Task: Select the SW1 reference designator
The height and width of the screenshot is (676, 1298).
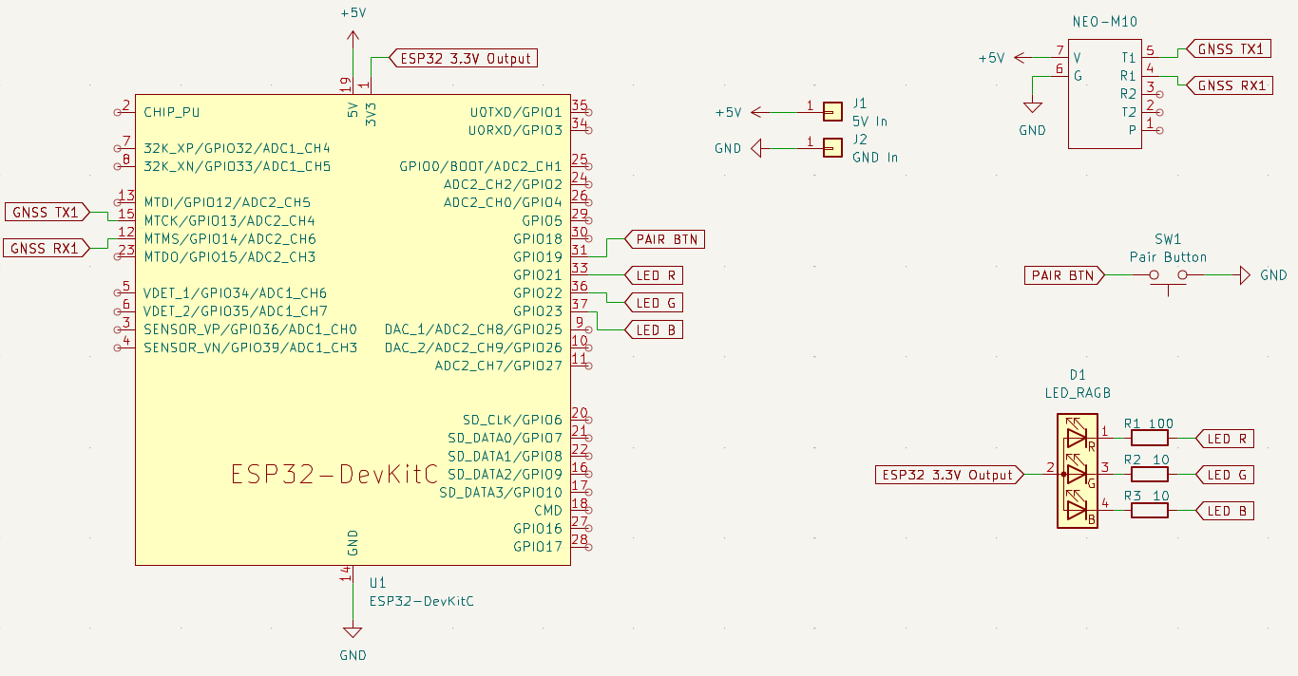Action: pyautogui.click(x=1168, y=239)
